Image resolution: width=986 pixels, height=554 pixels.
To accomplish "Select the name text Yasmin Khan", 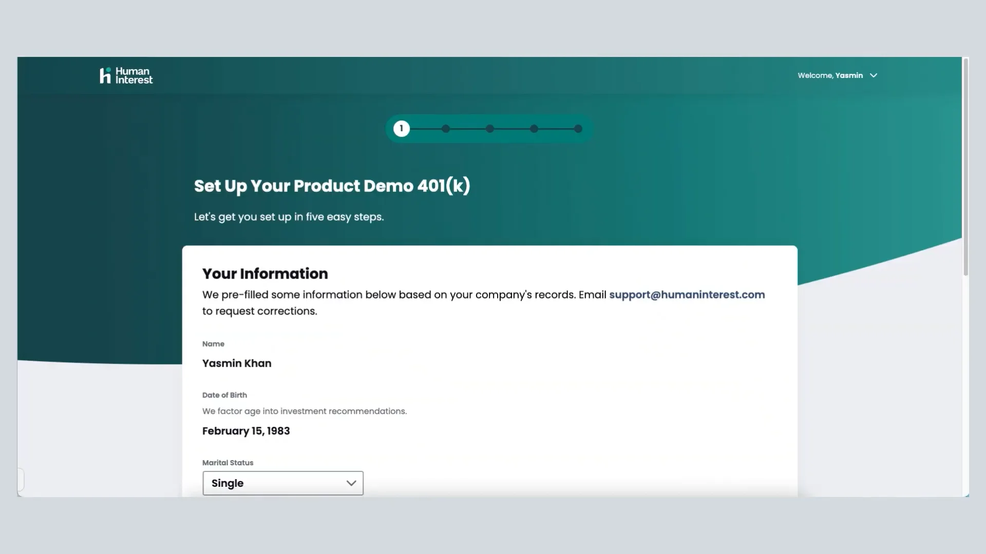I will 237,363.
